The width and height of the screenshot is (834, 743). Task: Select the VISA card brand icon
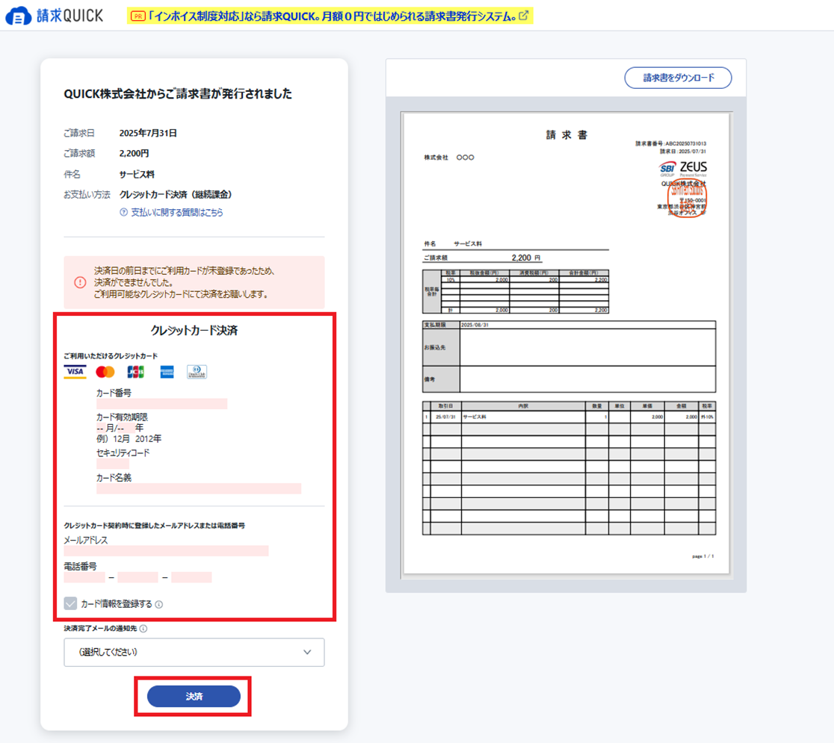[74, 372]
